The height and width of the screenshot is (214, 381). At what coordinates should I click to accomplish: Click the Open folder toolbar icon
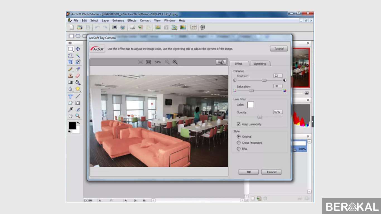pyautogui.click(x=80, y=27)
